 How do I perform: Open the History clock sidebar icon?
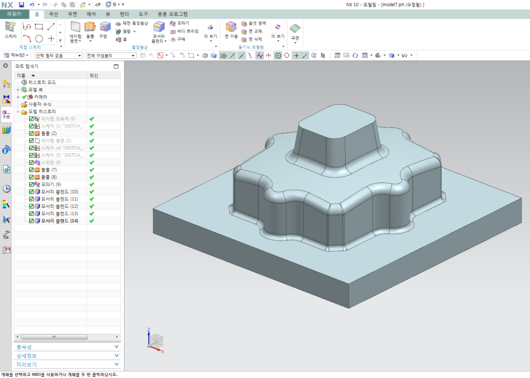pos(6,188)
